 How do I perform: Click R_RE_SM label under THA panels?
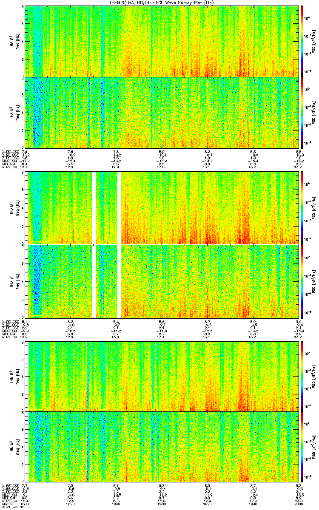(x=10, y=167)
